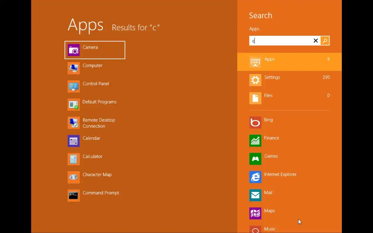
Task: Switch to the Settings category label
Action: click(x=272, y=77)
